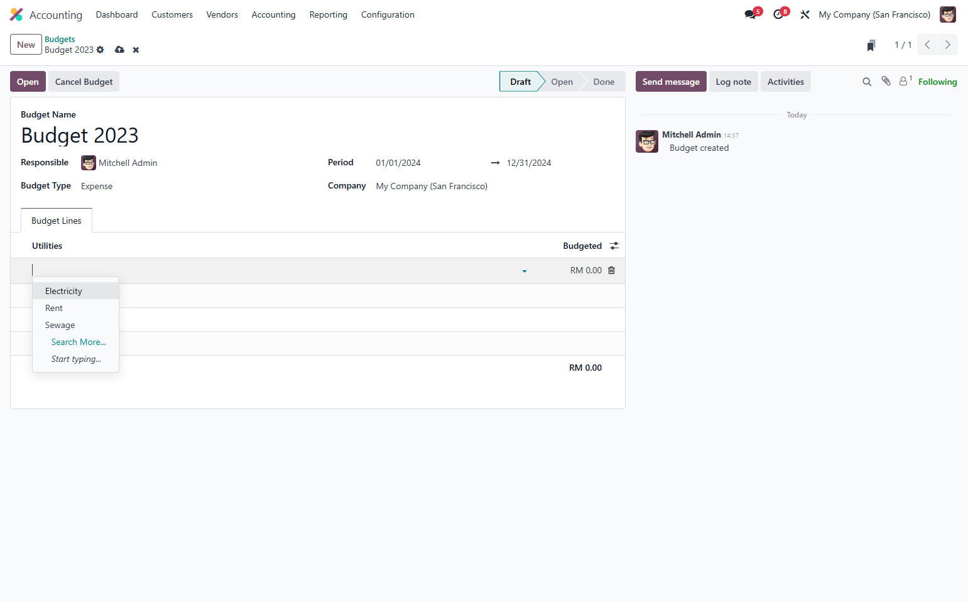This screenshot has height=602, width=968.
Task: Open attachments paperclip icon
Action: click(886, 81)
